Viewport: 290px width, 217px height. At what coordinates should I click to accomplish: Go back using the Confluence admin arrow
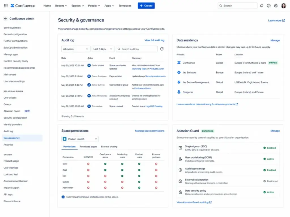pyautogui.click(x=5, y=19)
